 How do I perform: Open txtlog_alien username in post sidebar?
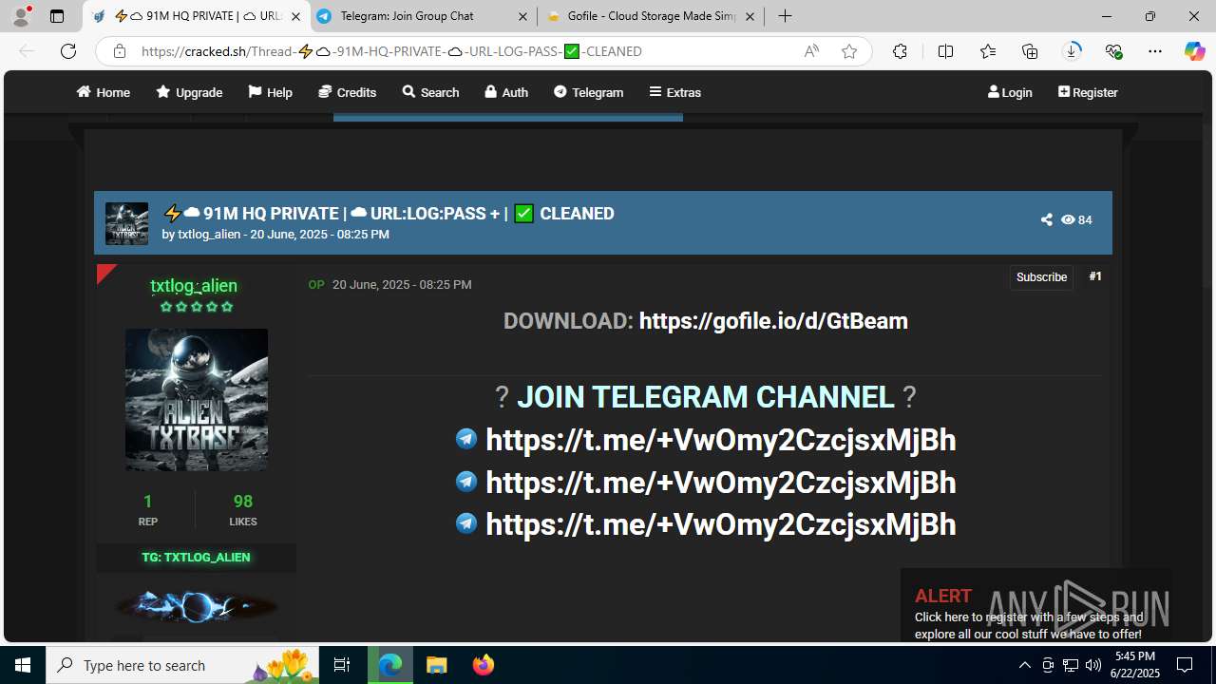194,286
